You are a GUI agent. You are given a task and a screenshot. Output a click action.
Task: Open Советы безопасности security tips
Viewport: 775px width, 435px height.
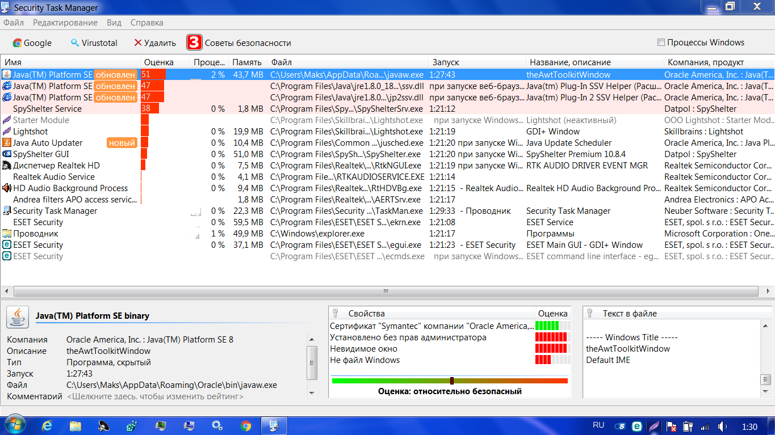coord(239,43)
